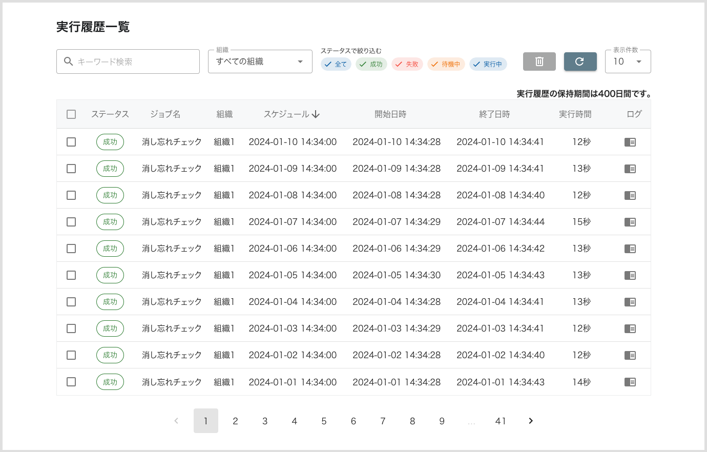Click the next page chevron in pagination
The width and height of the screenshot is (707, 452).
(x=530, y=421)
